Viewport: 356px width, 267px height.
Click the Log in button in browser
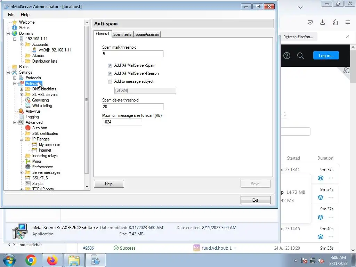coord(326,55)
